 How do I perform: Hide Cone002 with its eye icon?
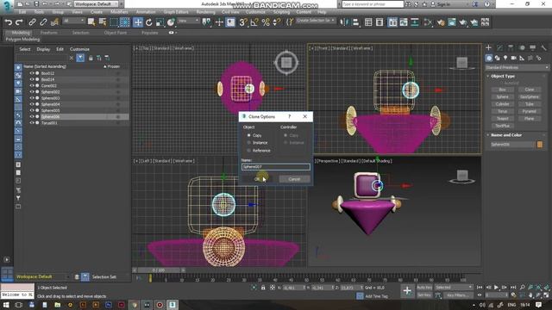32,86
